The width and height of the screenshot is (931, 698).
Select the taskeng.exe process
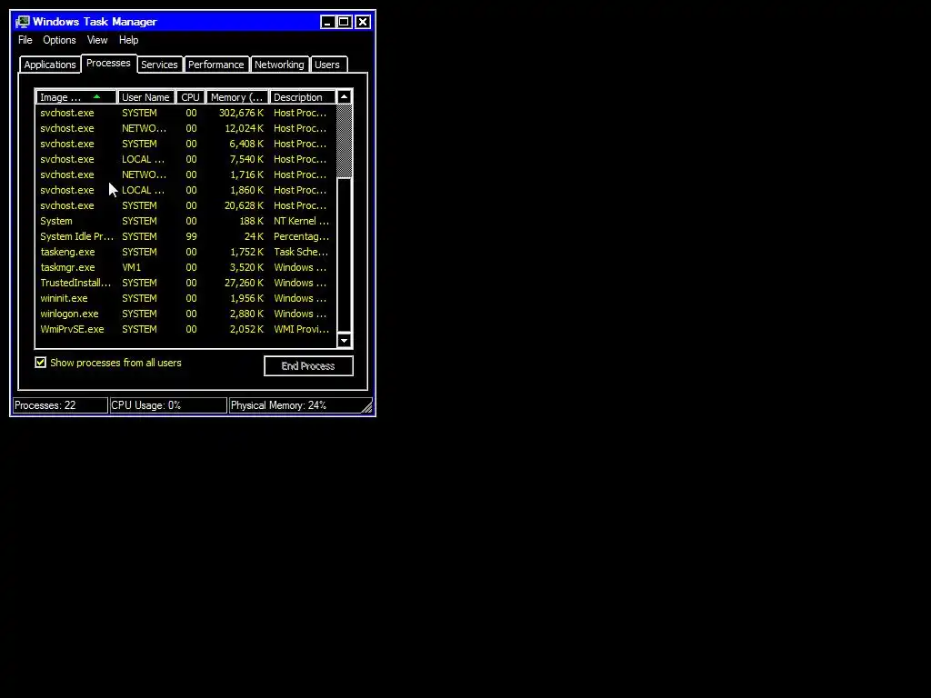coord(185,252)
